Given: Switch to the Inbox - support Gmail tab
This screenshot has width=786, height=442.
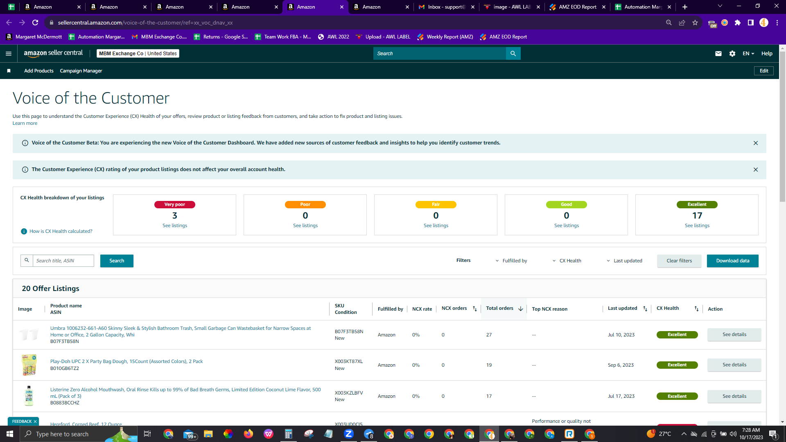Looking at the screenshot, I should click(446, 7).
